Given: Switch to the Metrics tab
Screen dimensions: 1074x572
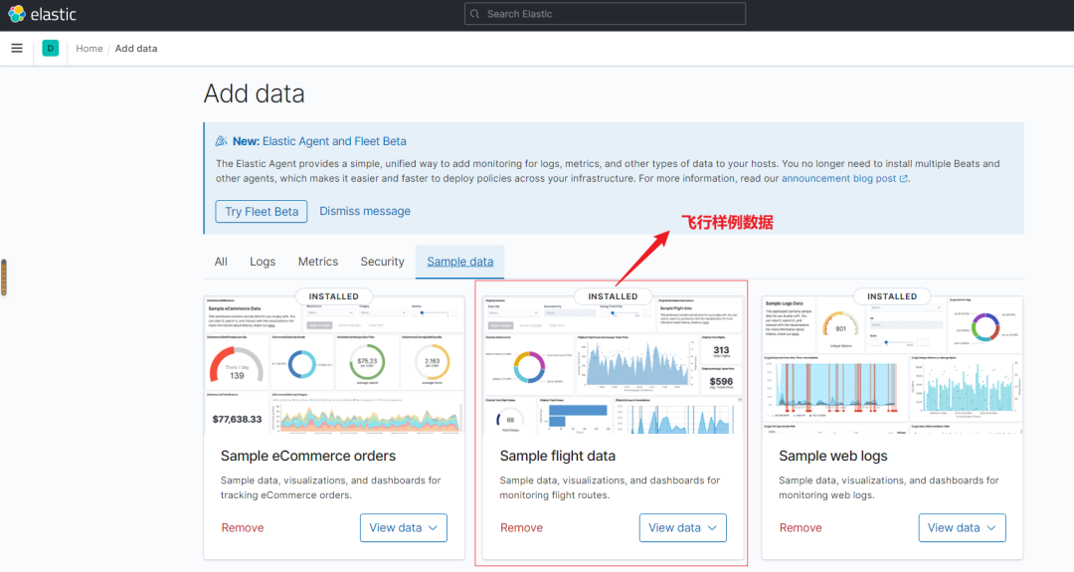Looking at the screenshot, I should [318, 262].
